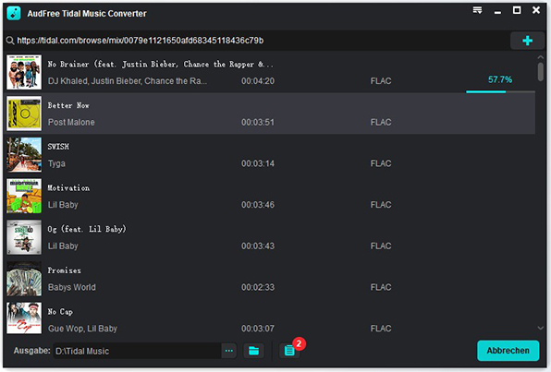Select the No Cap track title
Viewport: 551px width, 372px height.
point(60,312)
